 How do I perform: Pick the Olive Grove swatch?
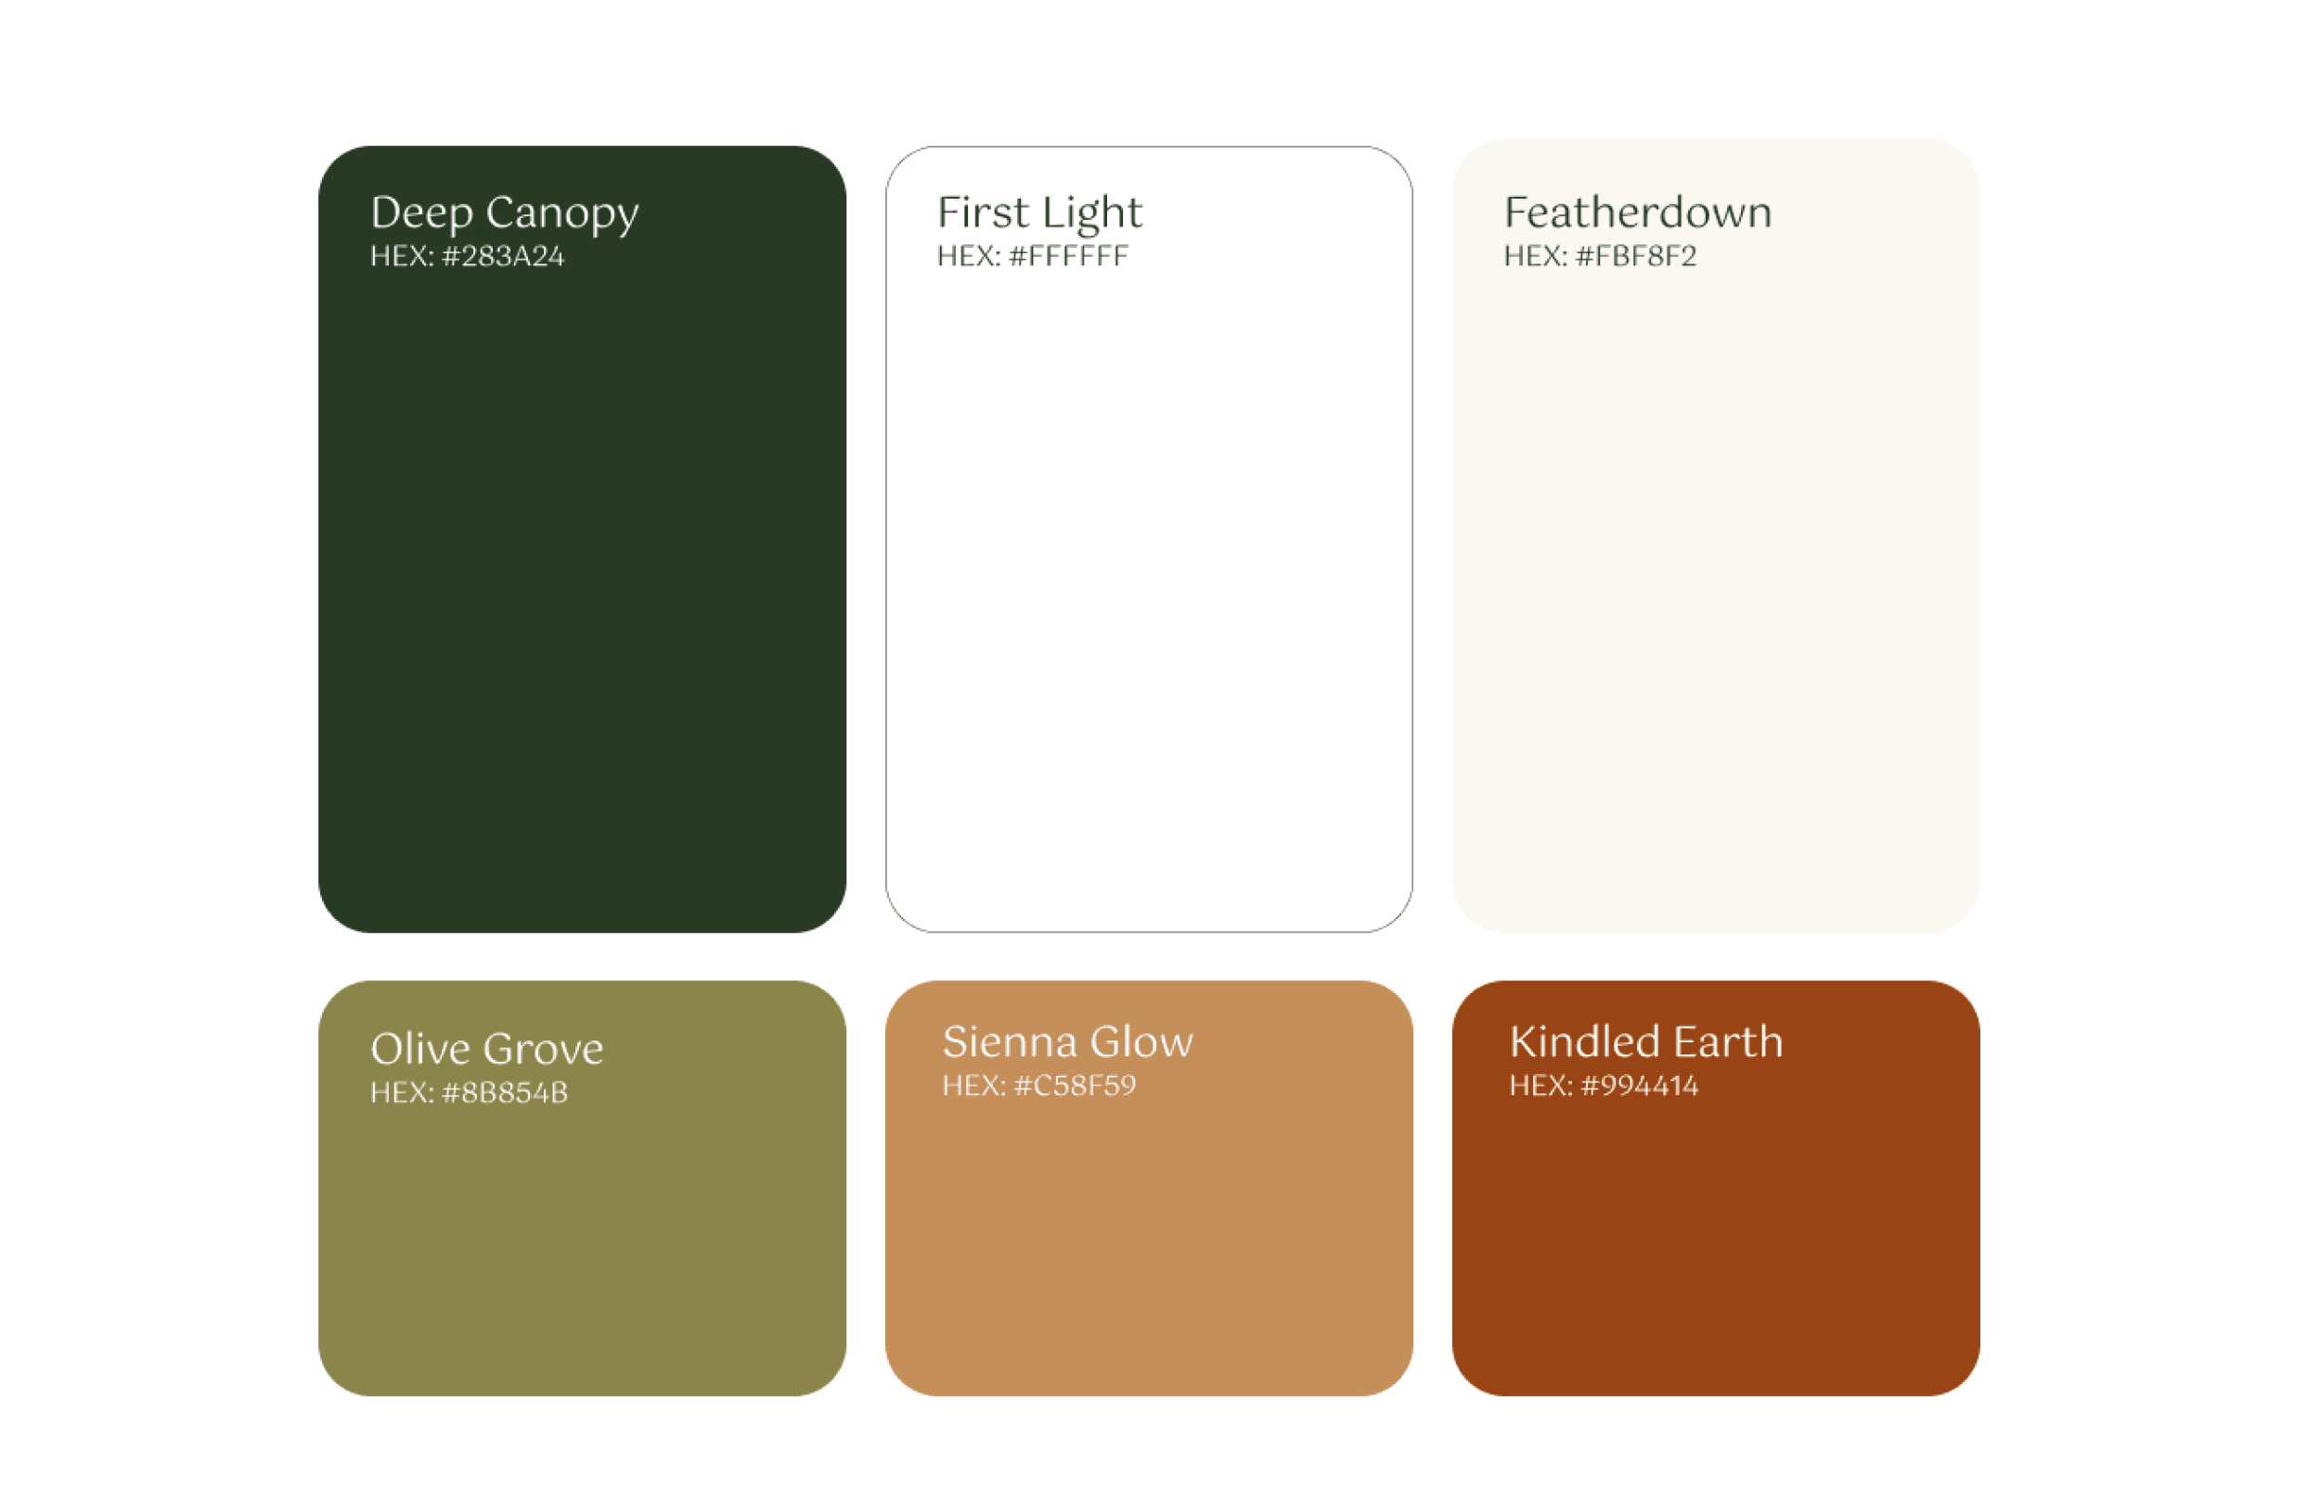coord(582,1187)
